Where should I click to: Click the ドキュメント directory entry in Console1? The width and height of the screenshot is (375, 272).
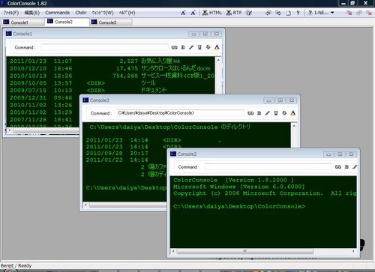(154, 90)
